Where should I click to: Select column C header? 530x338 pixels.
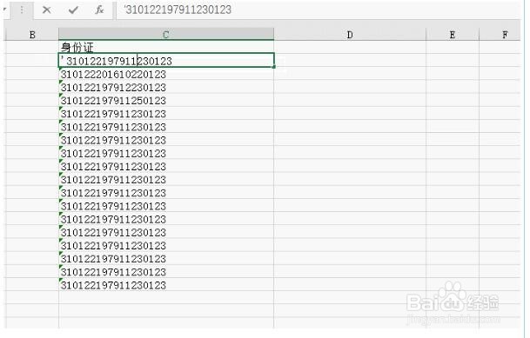coord(166,35)
